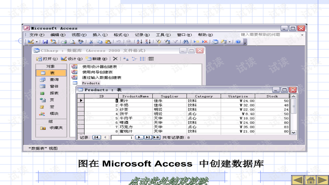Screen dimensions: 329x185
Task: Open the 视图(V) menu
Action: (79, 35)
